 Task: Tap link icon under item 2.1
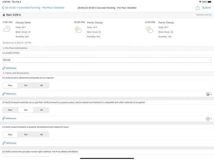(4, 94)
